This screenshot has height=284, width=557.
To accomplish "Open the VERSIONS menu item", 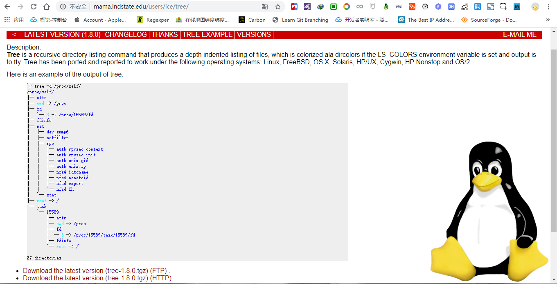I will [x=254, y=35].
